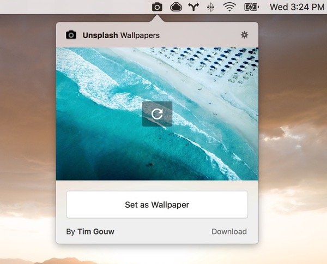This screenshot has height=264, width=327.
Task: Open photographer Tim Gouw's profile
Action: (96, 231)
